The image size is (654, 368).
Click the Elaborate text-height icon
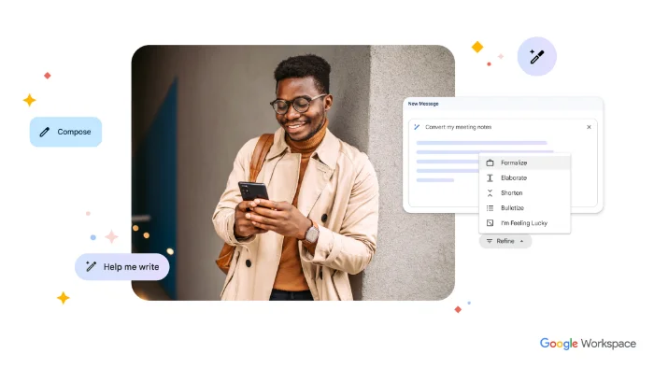(490, 178)
